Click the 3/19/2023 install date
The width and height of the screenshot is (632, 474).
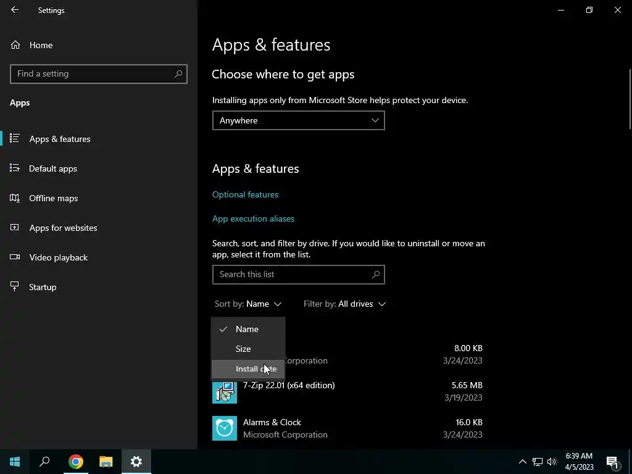[463, 397]
